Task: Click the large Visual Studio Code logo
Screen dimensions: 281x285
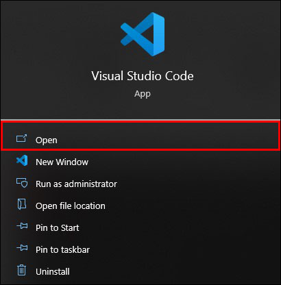Action: [x=143, y=34]
